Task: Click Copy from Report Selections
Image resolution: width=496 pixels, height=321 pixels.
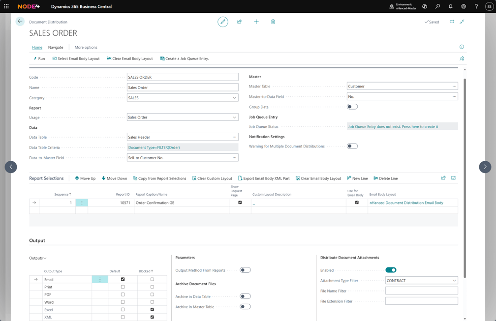Action: point(159,178)
